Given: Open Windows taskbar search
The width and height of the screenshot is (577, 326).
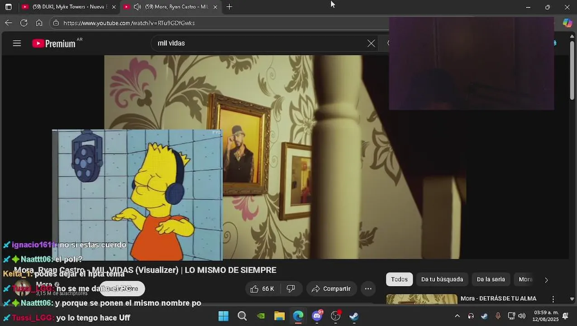Looking at the screenshot, I should tap(242, 316).
